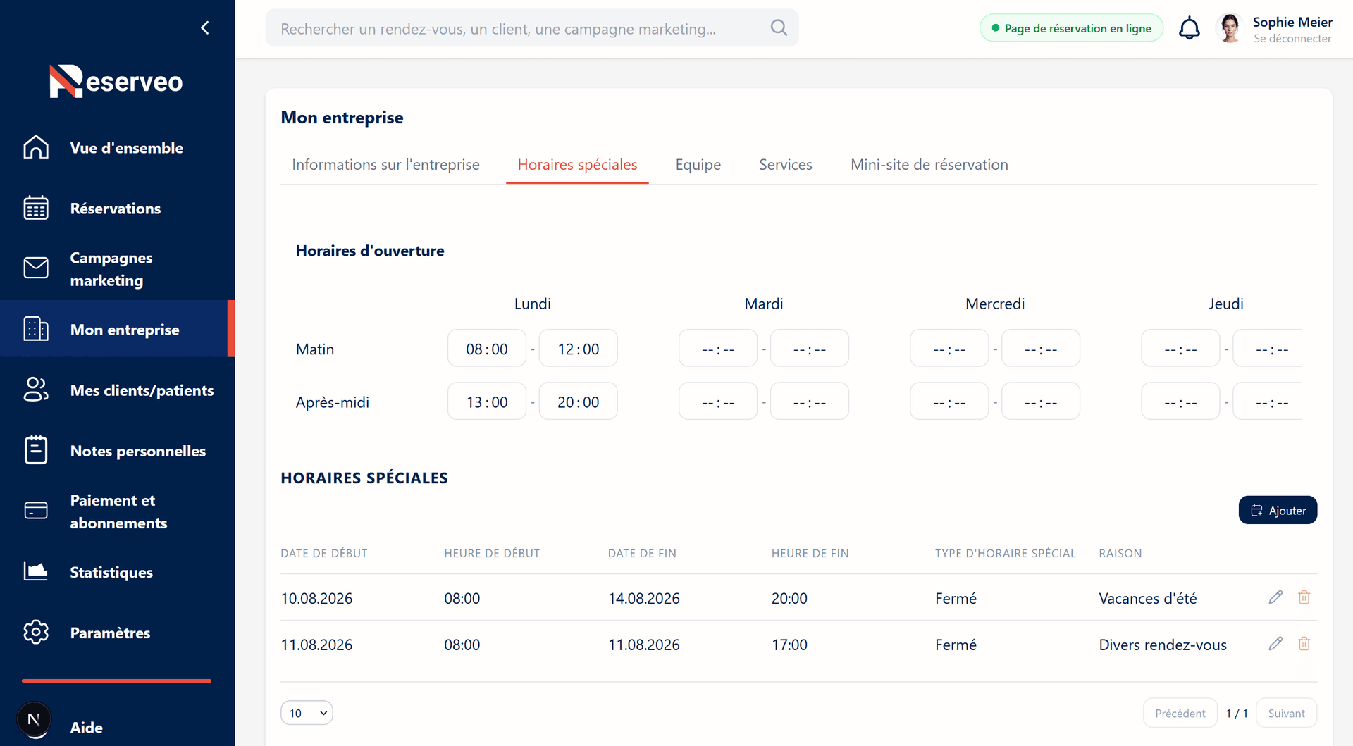Image resolution: width=1353 pixels, height=746 pixels.
Task: Focus the search bar field
Action: pos(532,28)
